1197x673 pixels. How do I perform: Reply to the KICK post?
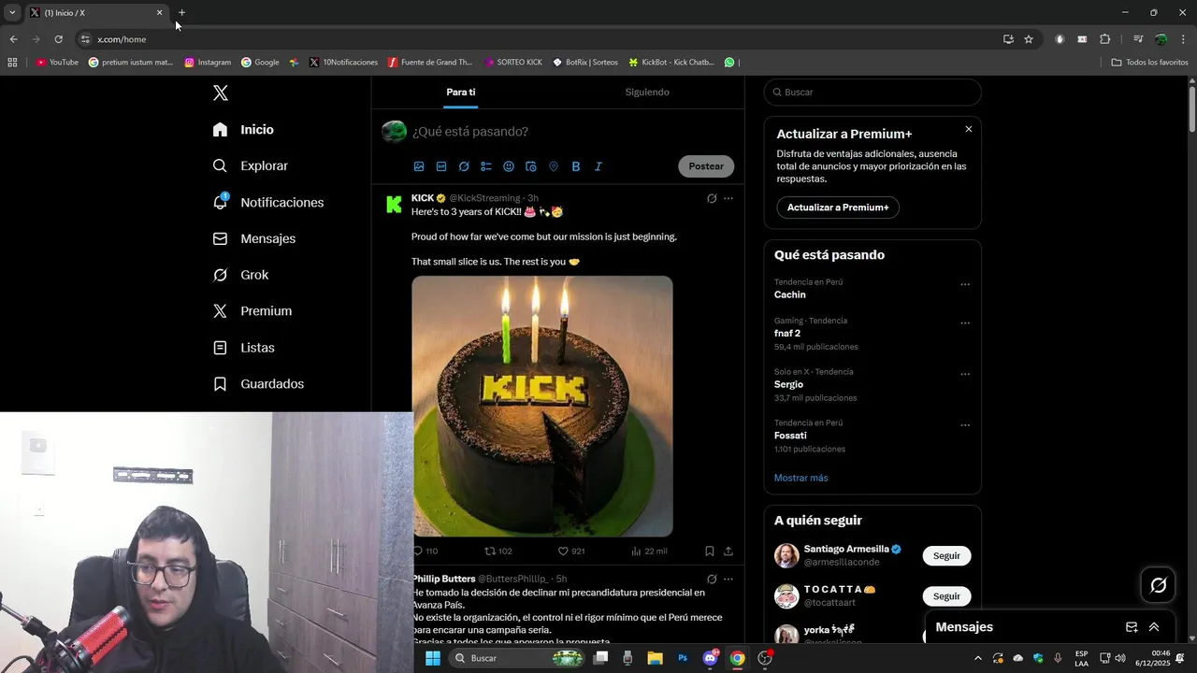coord(425,551)
